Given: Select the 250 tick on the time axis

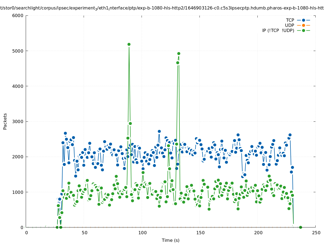Looking at the screenshot, I should click(316, 233).
